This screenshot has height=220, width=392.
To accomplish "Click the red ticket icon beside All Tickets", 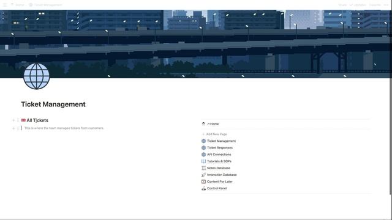I will tap(23, 120).
